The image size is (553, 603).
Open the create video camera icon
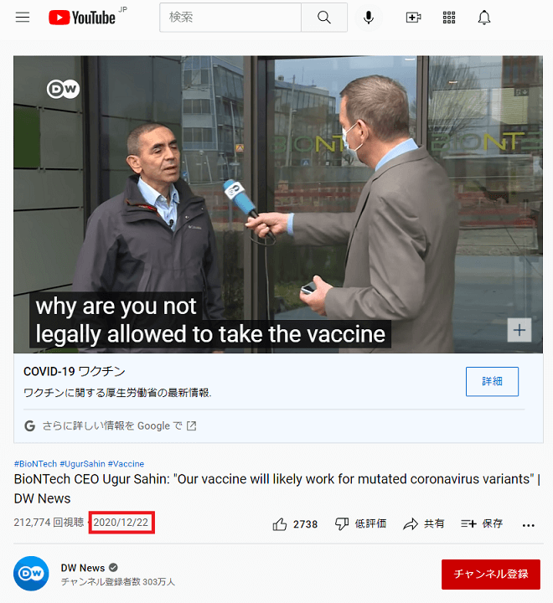(413, 18)
